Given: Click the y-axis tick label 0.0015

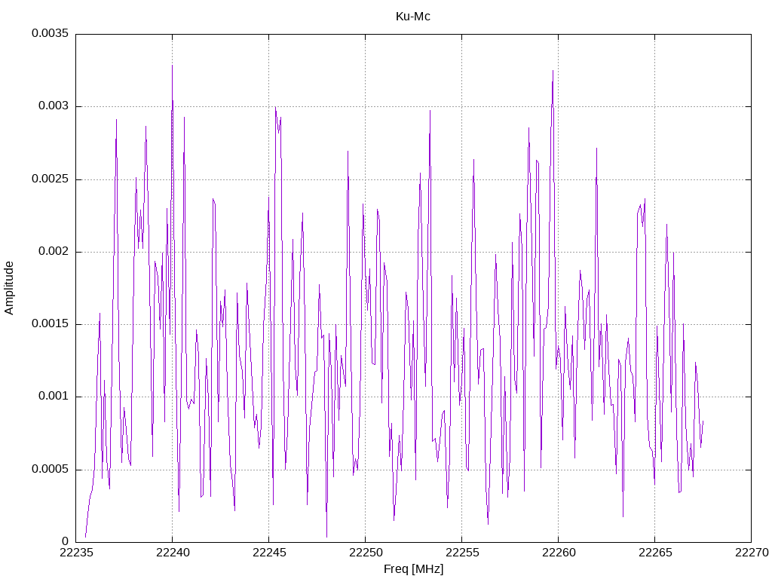Looking at the screenshot, I should 51,324.
